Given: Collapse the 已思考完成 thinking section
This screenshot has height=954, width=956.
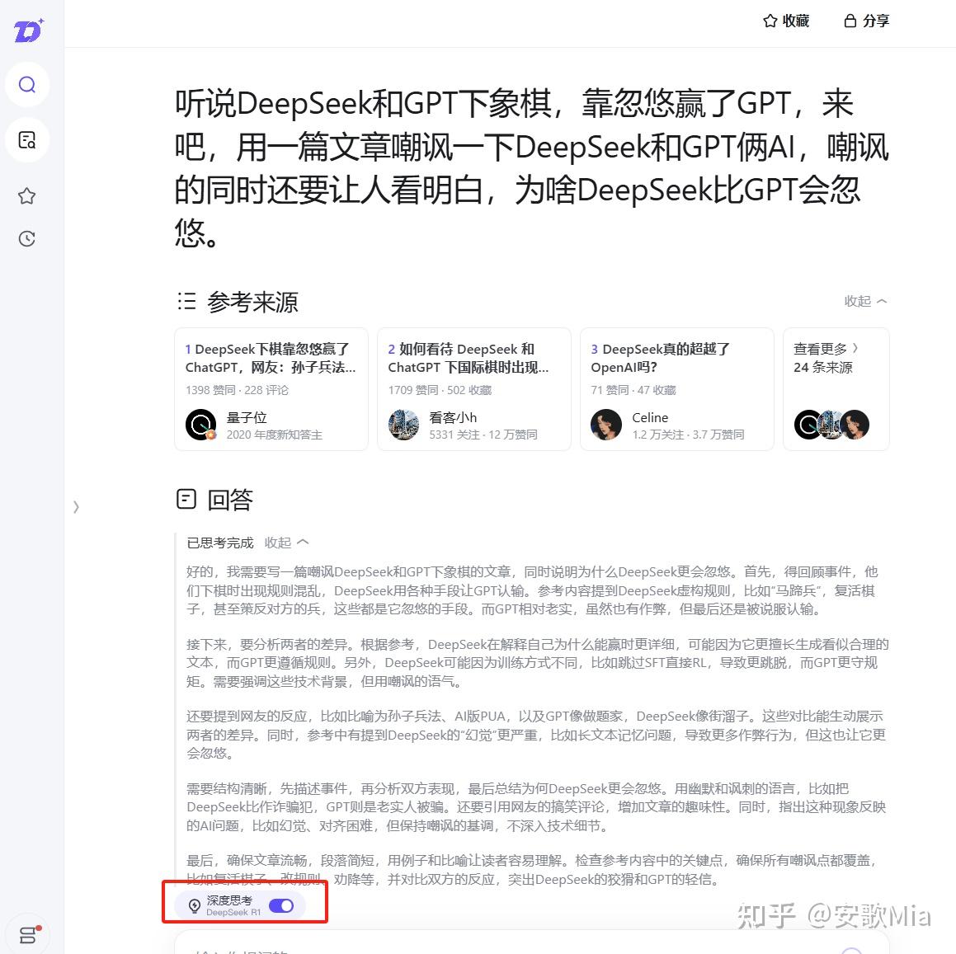Looking at the screenshot, I should [286, 543].
